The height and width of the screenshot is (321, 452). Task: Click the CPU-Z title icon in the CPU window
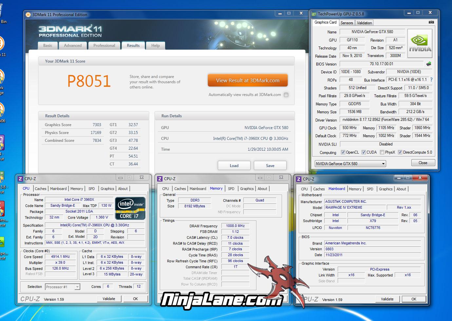(20, 179)
